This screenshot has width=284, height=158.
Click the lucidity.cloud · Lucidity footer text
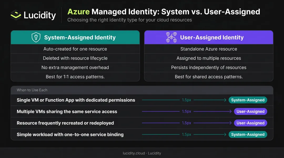coord(142,153)
